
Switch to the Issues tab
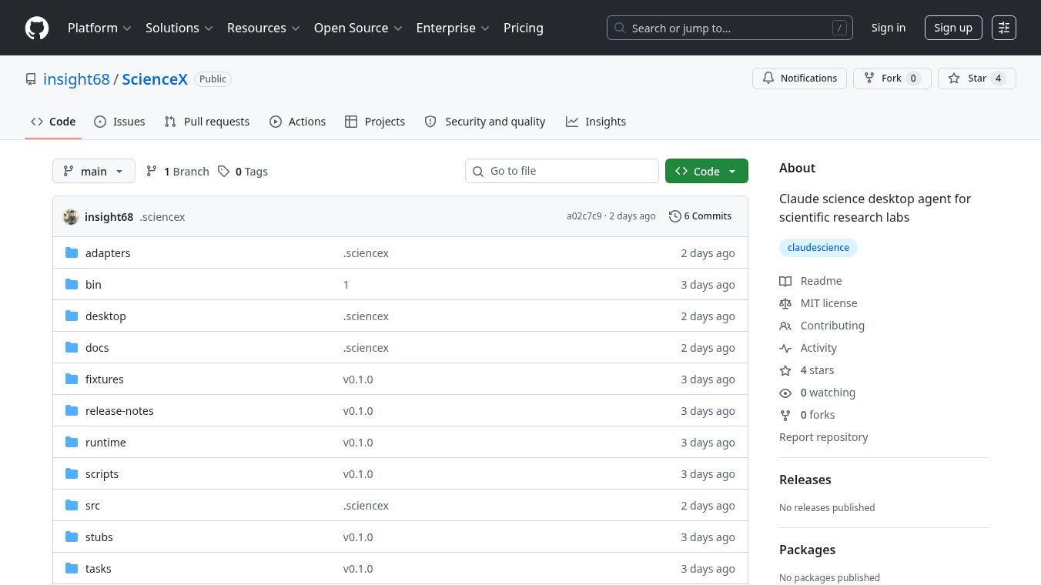click(x=119, y=122)
